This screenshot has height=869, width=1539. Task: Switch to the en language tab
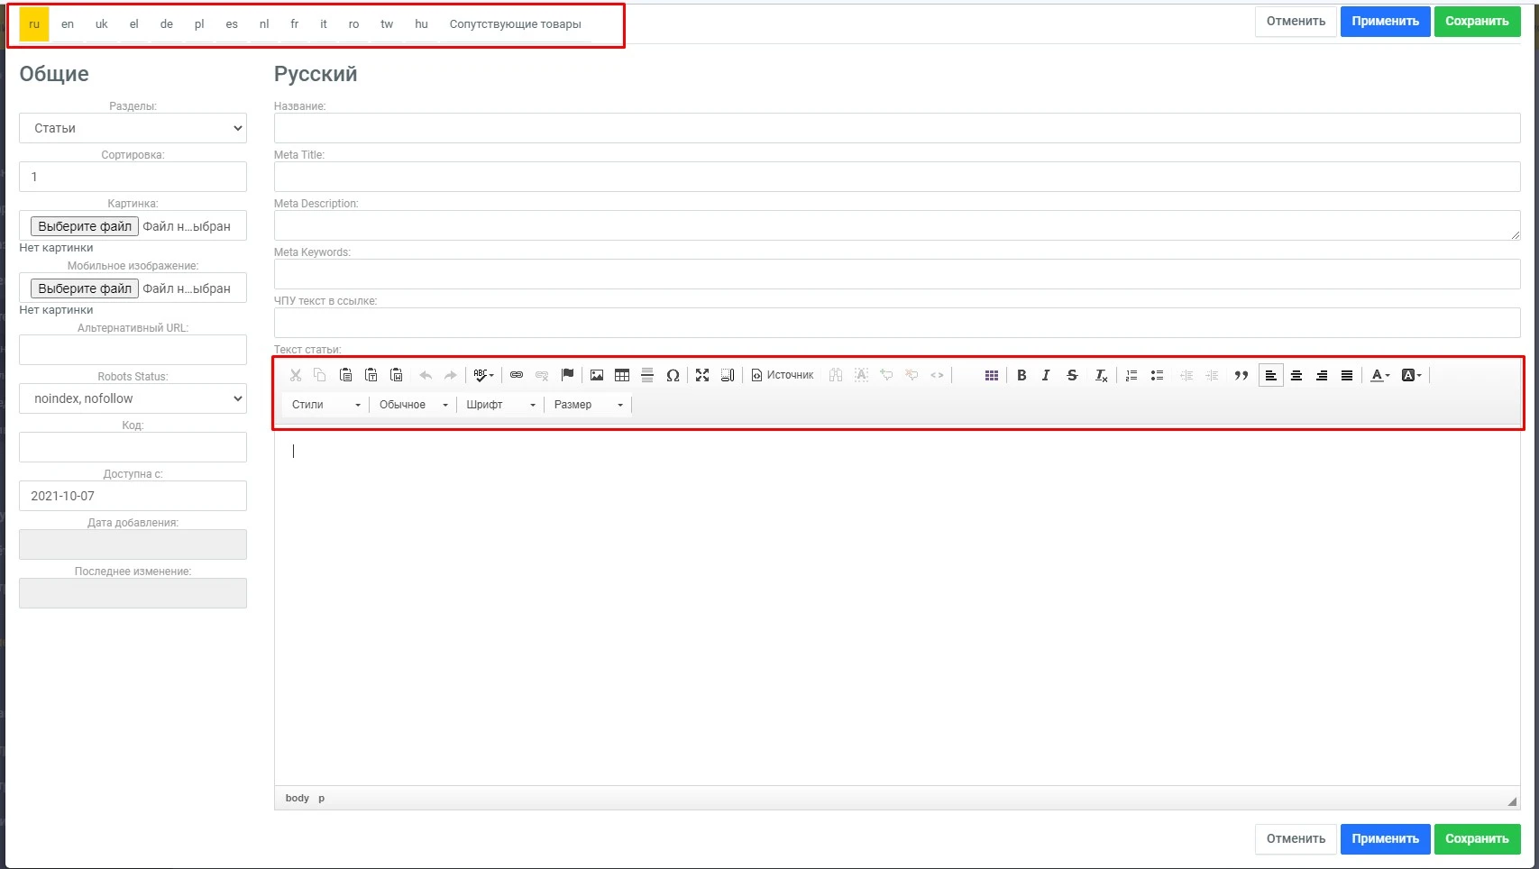(x=68, y=24)
